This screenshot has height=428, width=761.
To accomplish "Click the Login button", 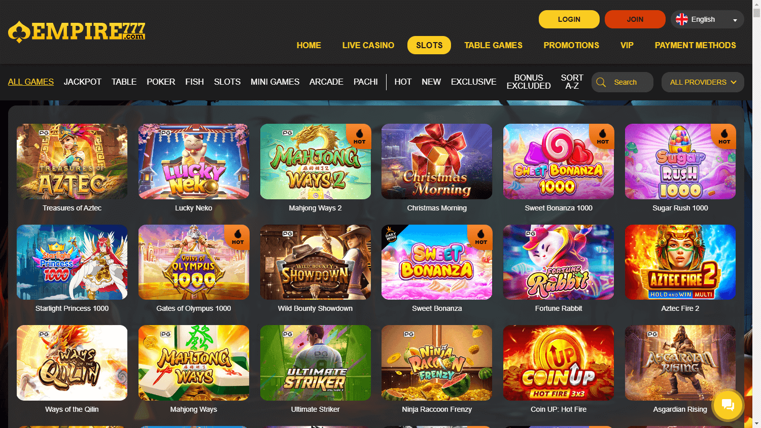I will pyautogui.click(x=569, y=19).
